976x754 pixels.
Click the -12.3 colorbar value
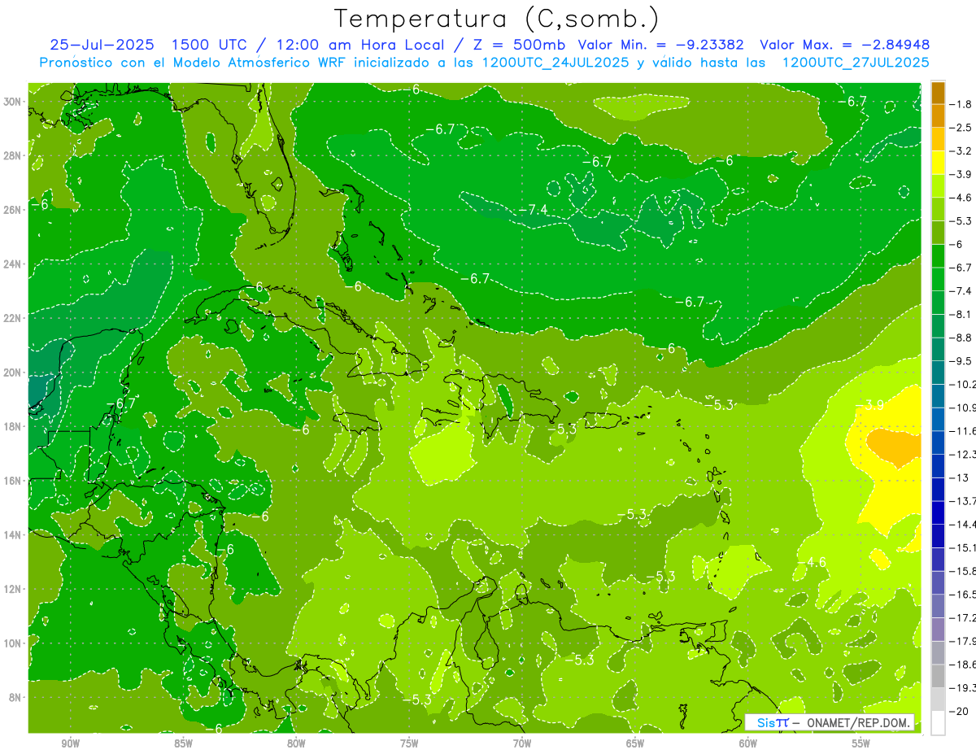[x=964, y=454]
